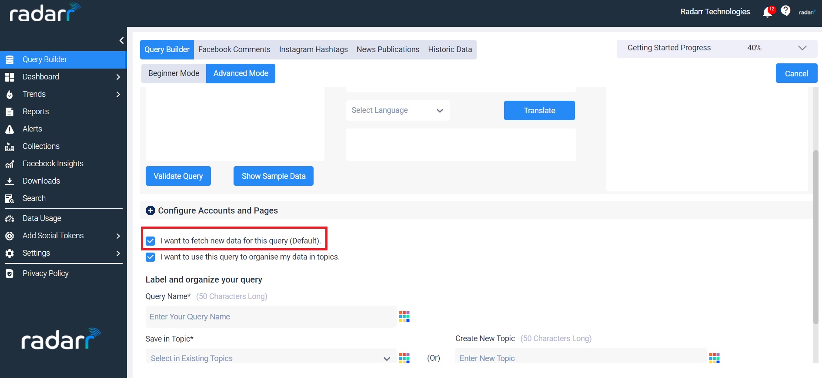Expand the Trends submenu arrow
The height and width of the screenshot is (378, 822).
pyautogui.click(x=118, y=94)
